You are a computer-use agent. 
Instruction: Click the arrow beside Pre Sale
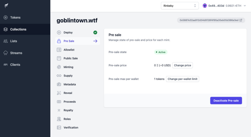[x=95, y=41]
